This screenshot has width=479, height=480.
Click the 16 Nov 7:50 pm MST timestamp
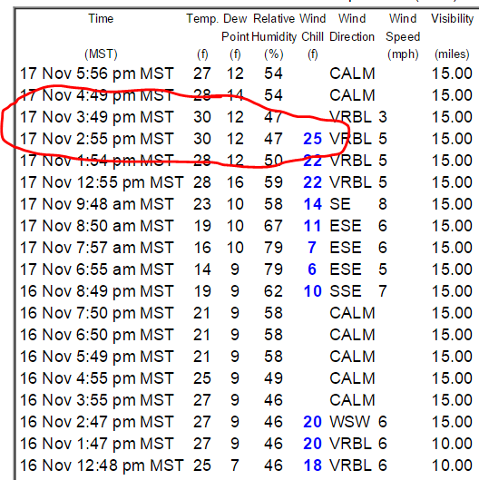click(x=97, y=313)
